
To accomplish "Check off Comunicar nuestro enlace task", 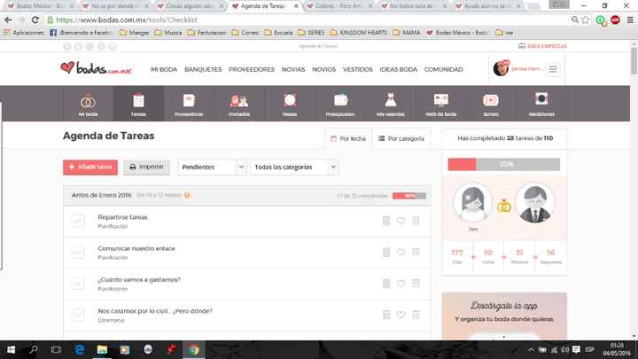I will pos(78,253).
